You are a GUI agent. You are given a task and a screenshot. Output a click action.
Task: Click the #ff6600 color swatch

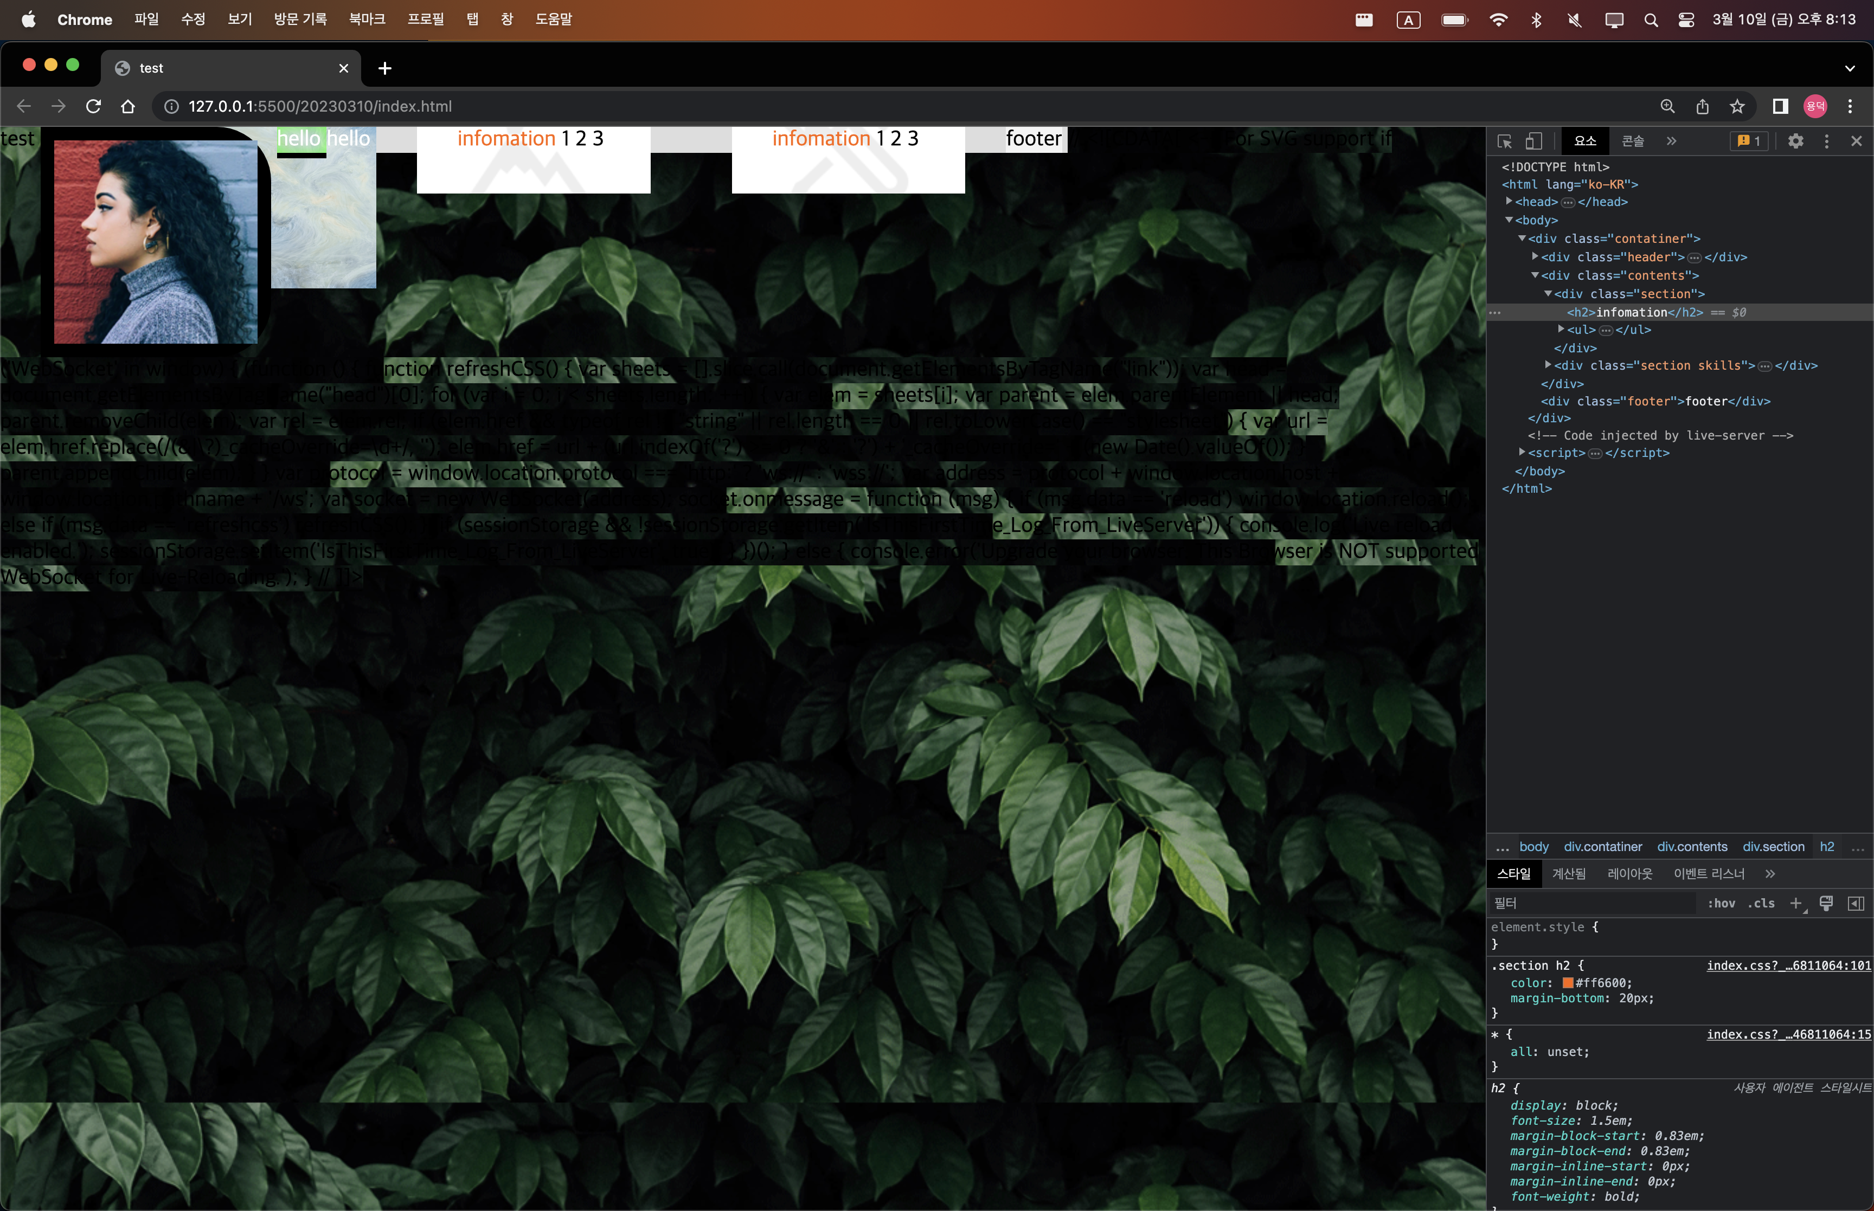(1567, 983)
